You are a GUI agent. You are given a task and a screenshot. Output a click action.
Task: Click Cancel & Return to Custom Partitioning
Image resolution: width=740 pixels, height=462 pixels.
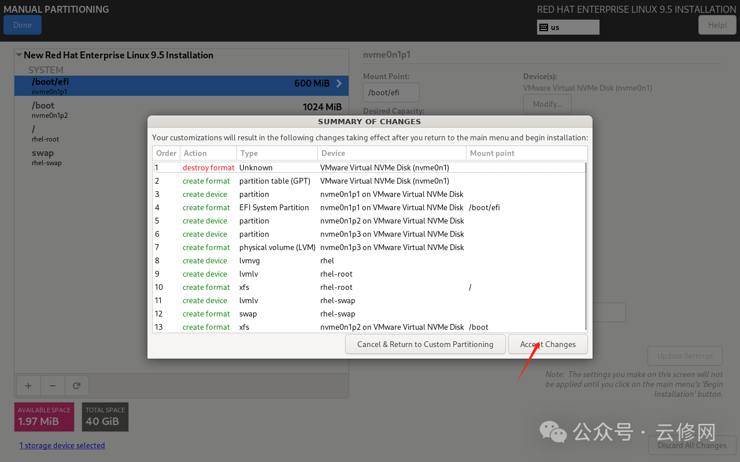point(425,344)
